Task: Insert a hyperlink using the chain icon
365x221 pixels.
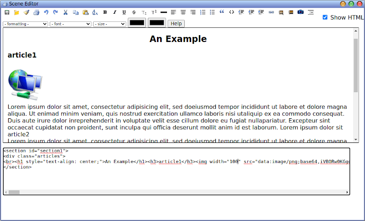Action: pos(271,12)
